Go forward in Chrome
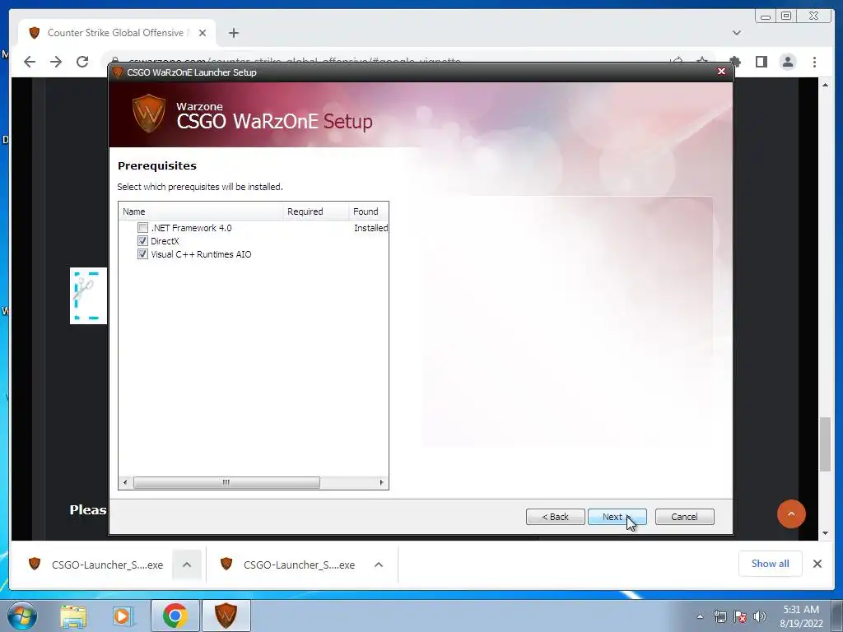 pos(56,62)
